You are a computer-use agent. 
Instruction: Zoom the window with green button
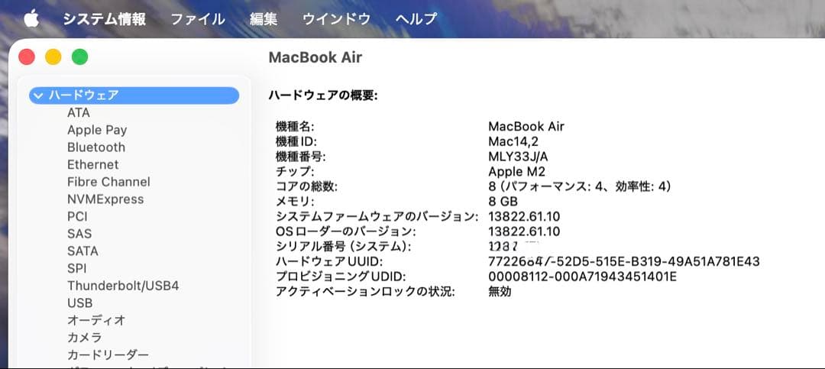coord(80,57)
